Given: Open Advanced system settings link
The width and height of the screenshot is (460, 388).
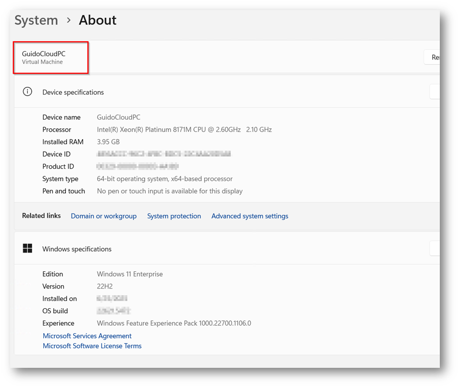Looking at the screenshot, I should tap(250, 216).
